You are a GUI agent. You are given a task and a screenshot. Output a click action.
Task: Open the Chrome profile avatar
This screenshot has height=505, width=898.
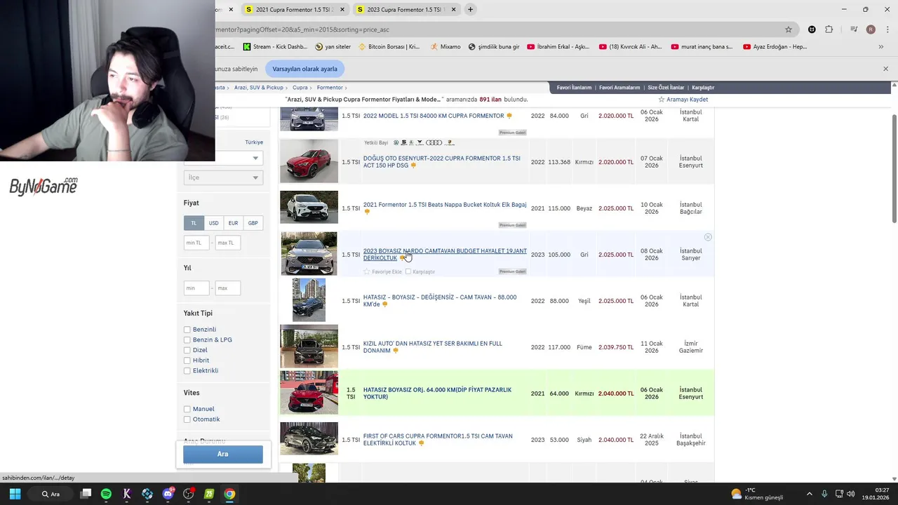(x=871, y=29)
